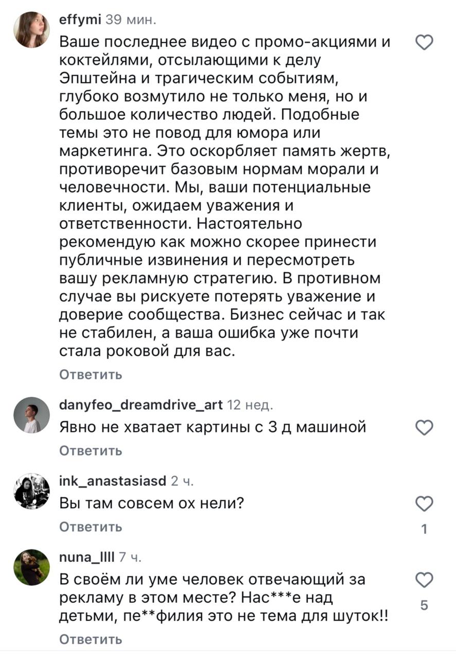Reply to nuna_llll's comment
Screen dimensions: 456x659
click(91, 639)
